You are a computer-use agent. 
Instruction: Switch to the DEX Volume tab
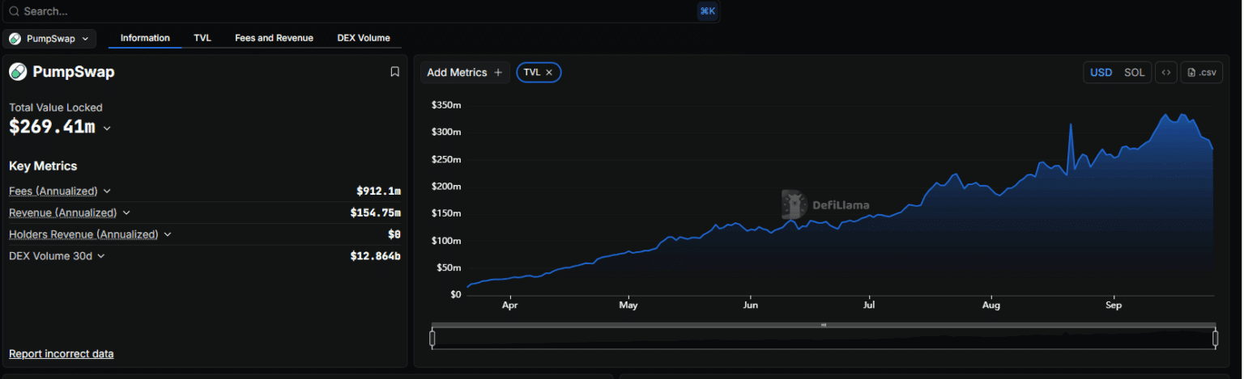[363, 38]
